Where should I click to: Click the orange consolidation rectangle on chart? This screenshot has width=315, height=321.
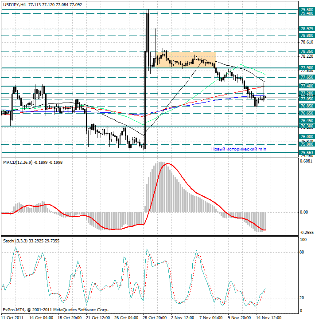[186, 59]
